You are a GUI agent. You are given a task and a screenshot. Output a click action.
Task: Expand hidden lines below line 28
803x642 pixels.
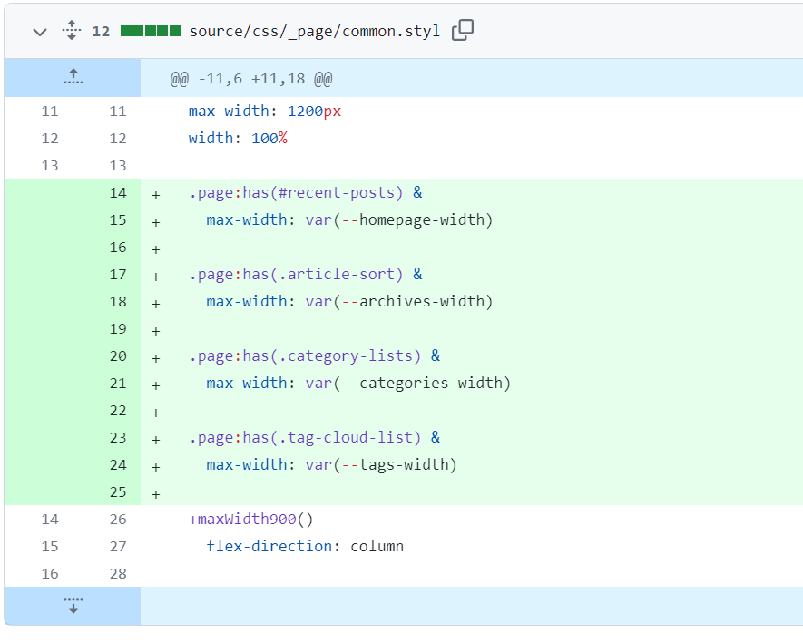click(73, 606)
